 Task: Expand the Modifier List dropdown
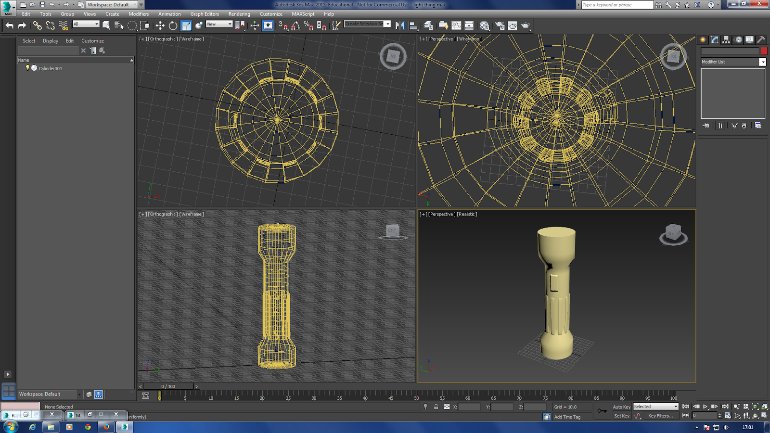tap(762, 62)
